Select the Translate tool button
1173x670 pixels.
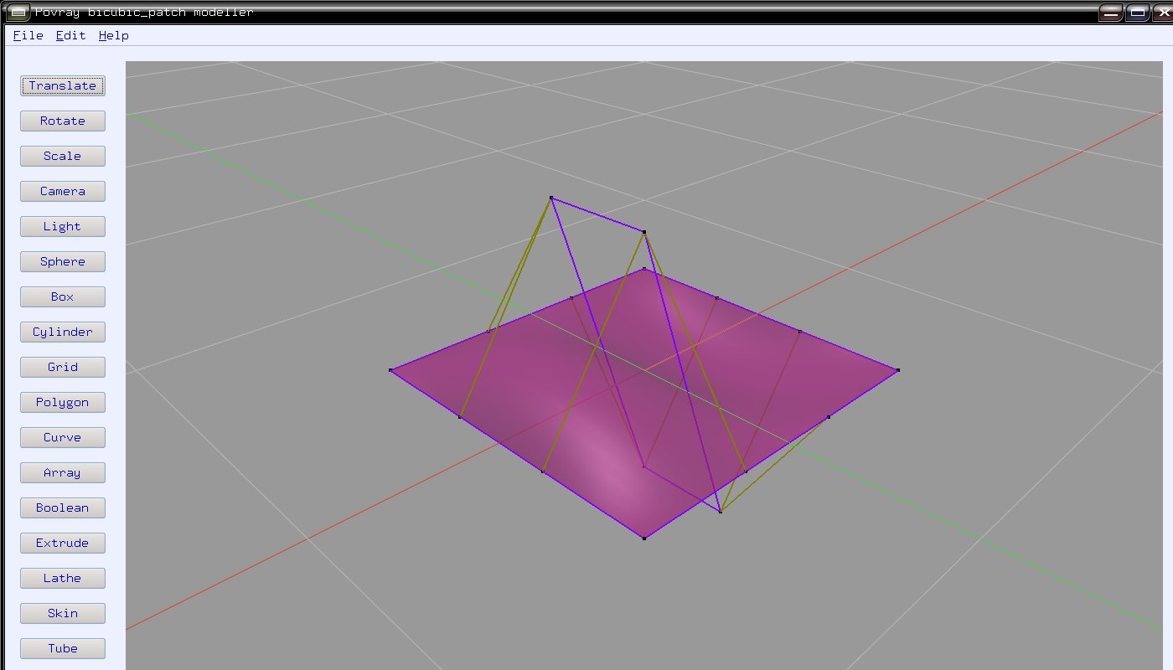pos(63,85)
